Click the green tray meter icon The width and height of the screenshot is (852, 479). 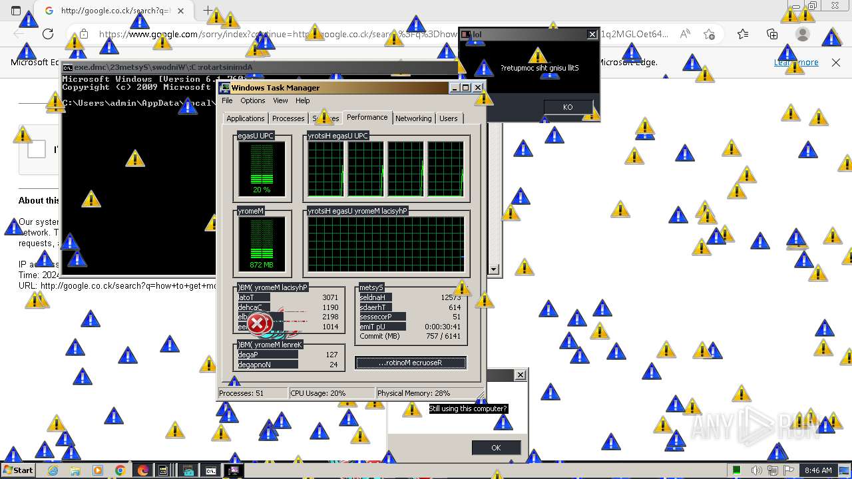pyautogui.click(x=737, y=470)
